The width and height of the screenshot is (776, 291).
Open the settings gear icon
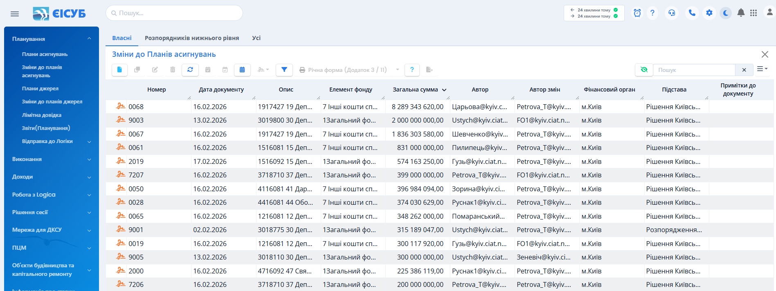pos(709,13)
